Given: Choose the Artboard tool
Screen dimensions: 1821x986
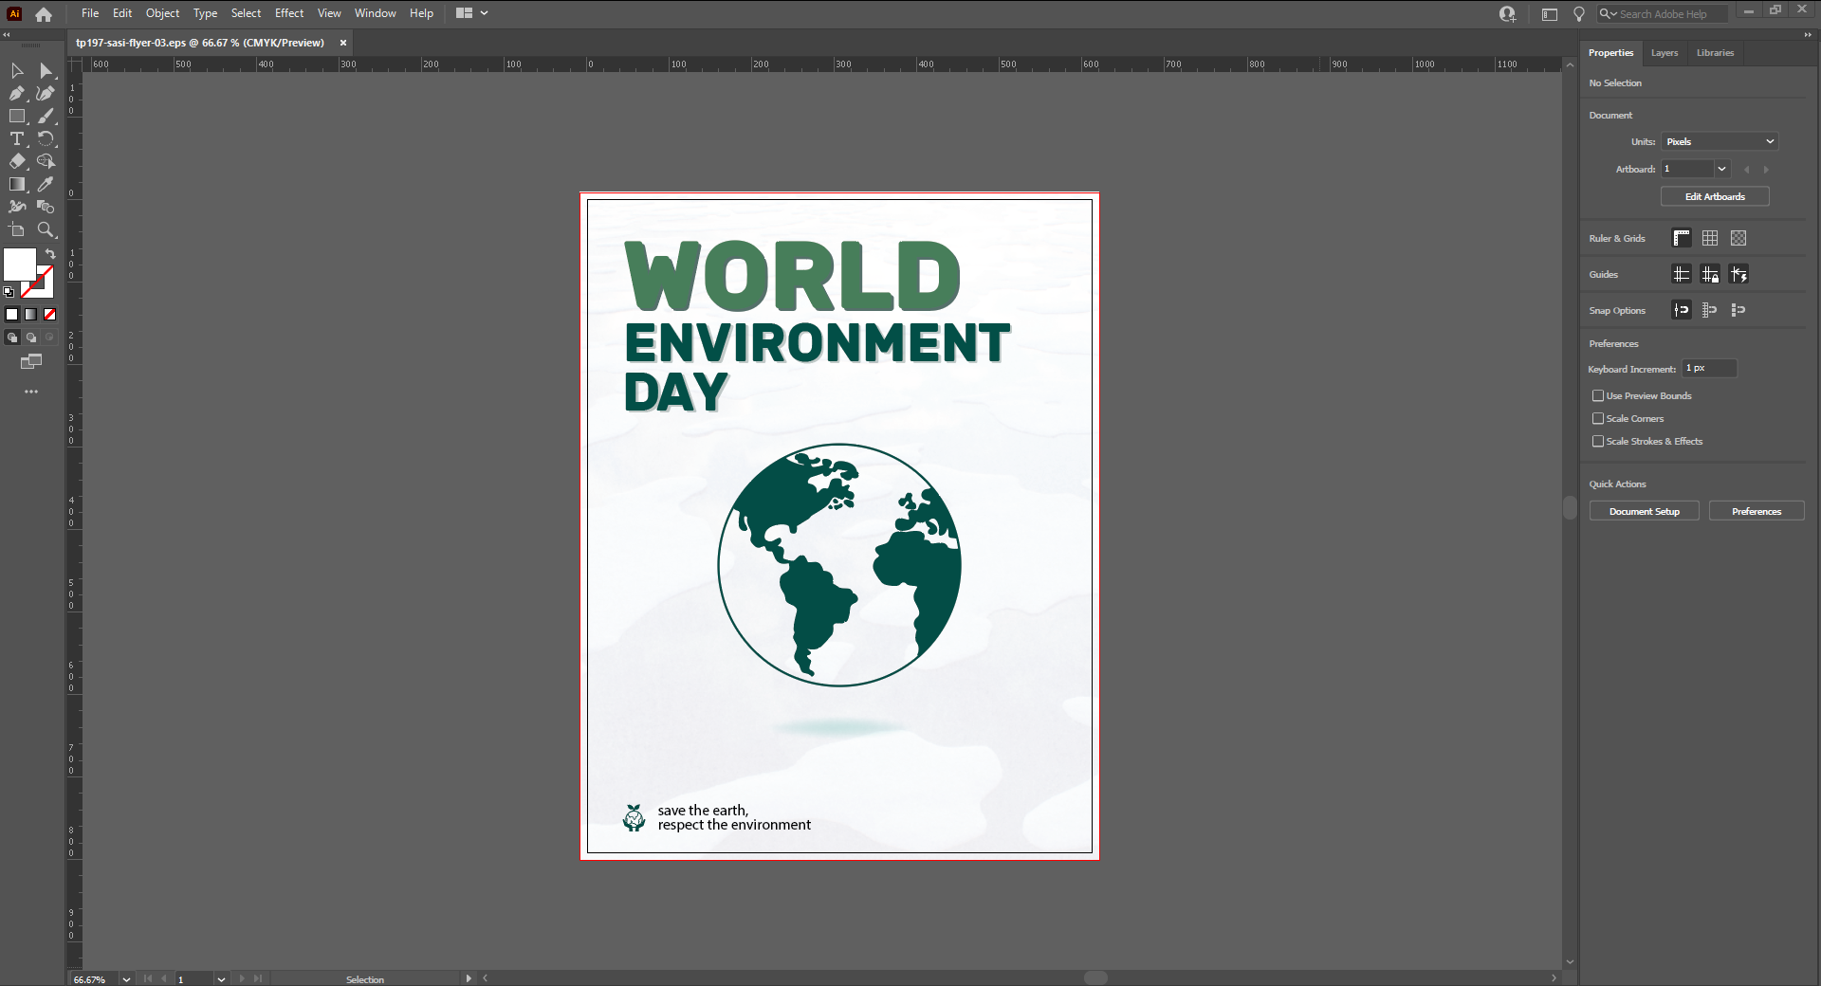Looking at the screenshot, I should point(17,230).
